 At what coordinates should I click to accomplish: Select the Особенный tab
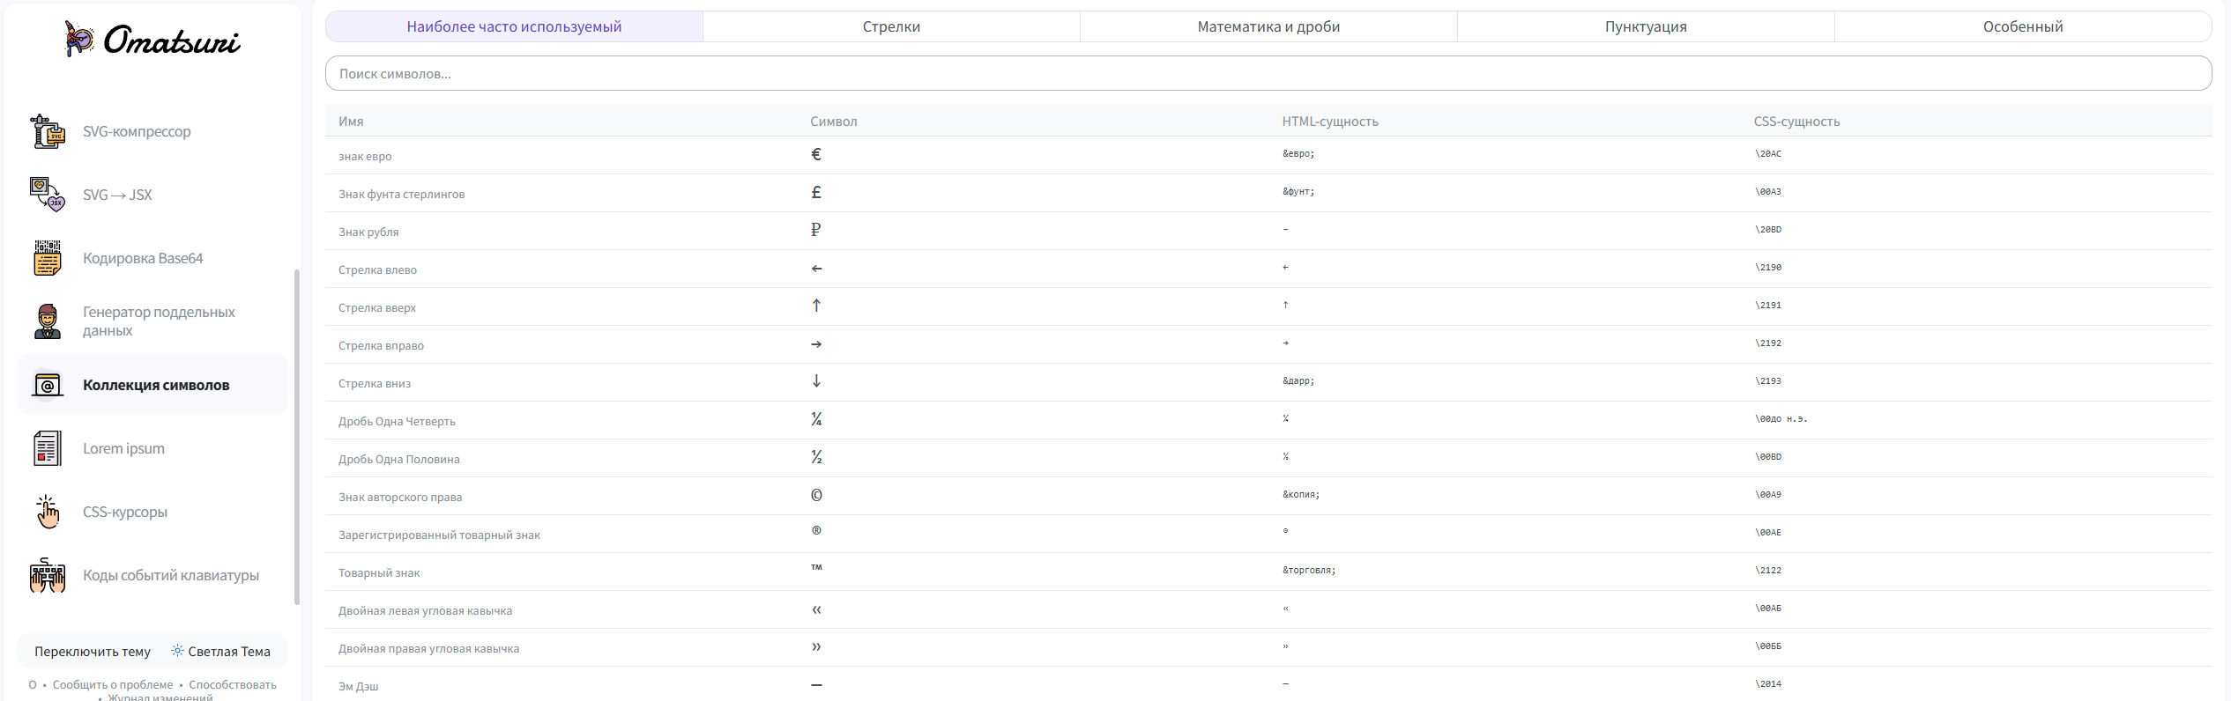2023,26
